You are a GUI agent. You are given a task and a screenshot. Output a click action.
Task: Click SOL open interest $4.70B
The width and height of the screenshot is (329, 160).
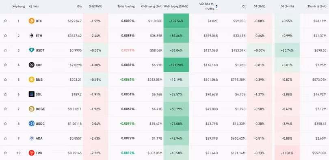pos(240,94)
